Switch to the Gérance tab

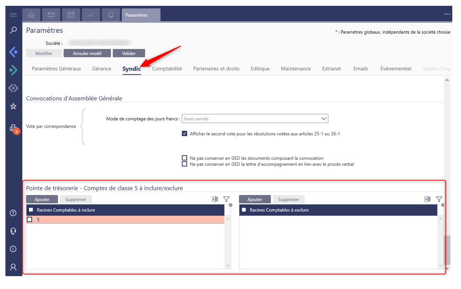(102, 69)
